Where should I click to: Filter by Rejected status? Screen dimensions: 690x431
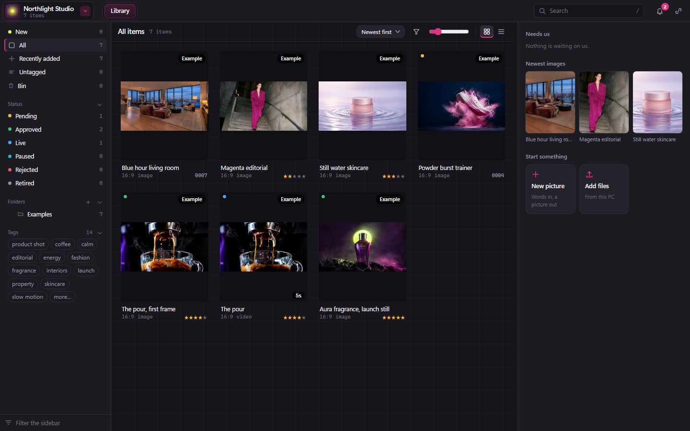[x=56, y=170]
